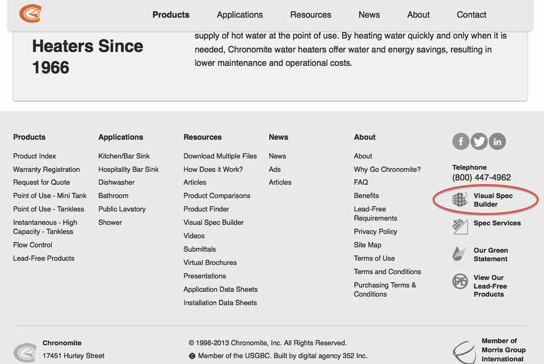Open the Product Finder link
This screenshot has height=364, width=544.
click(x=206, y=209)
